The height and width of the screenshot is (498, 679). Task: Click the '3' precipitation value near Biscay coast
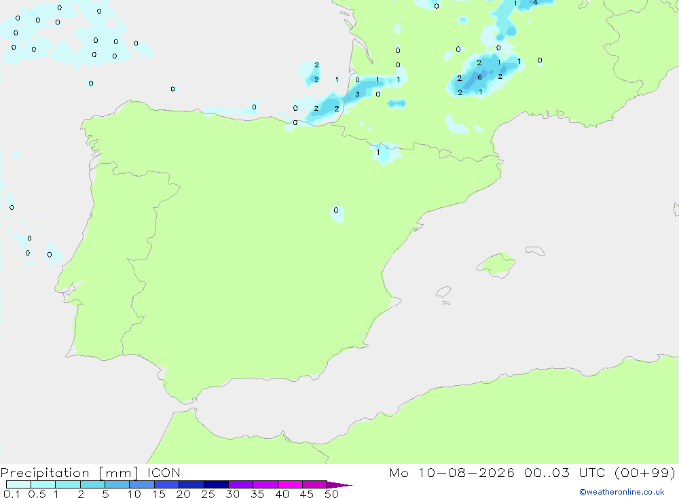(x=357, y=94)
